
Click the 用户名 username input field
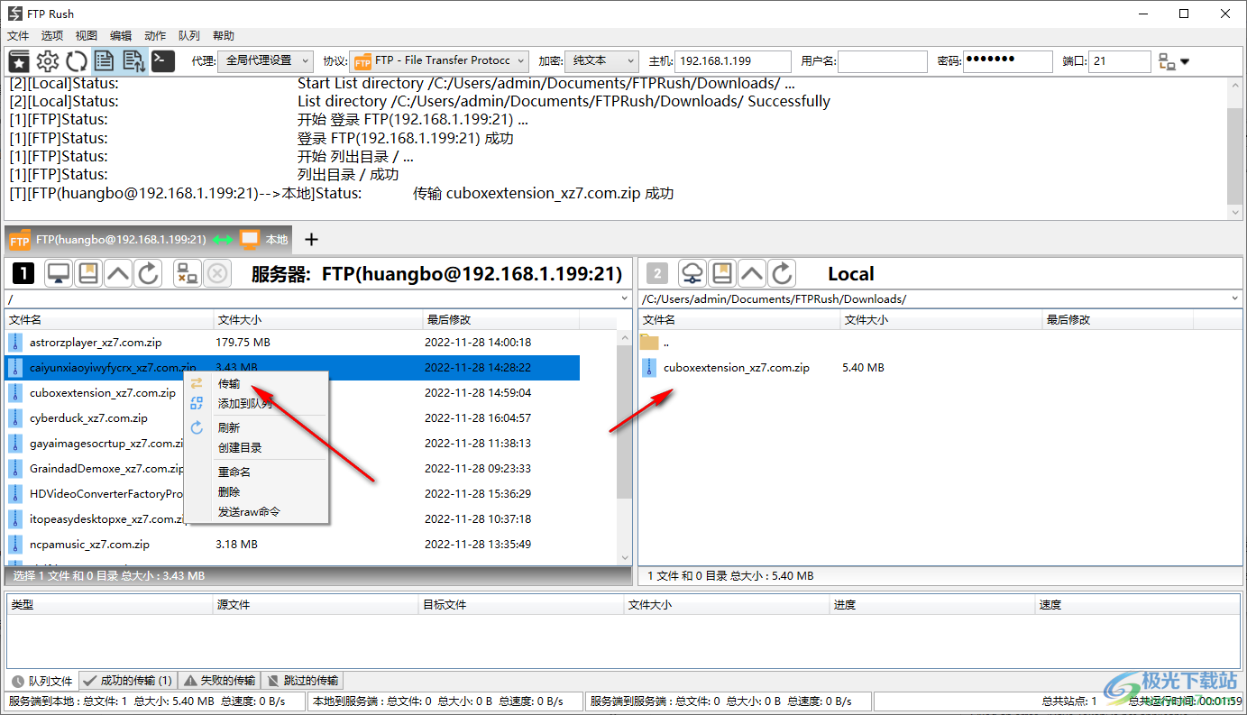pos(883,61)
